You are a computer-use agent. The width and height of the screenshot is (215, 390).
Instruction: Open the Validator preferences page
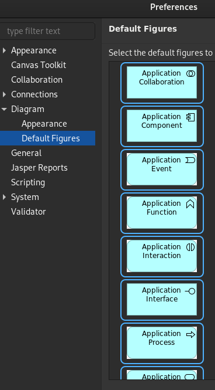tap(29, 212)
